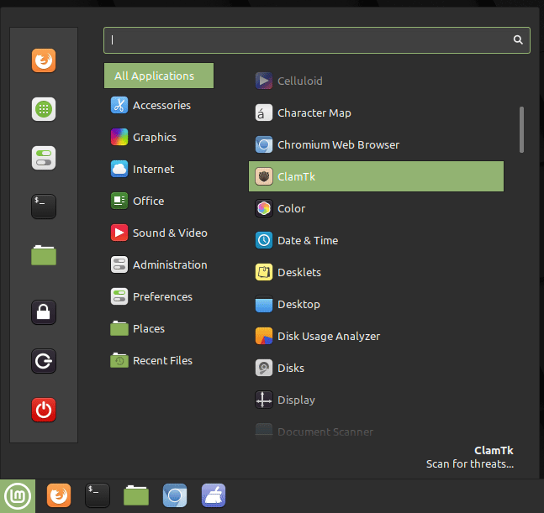Open Firefox from the favorites sidebar
The image size is (544, 513).
click(44, 60)
